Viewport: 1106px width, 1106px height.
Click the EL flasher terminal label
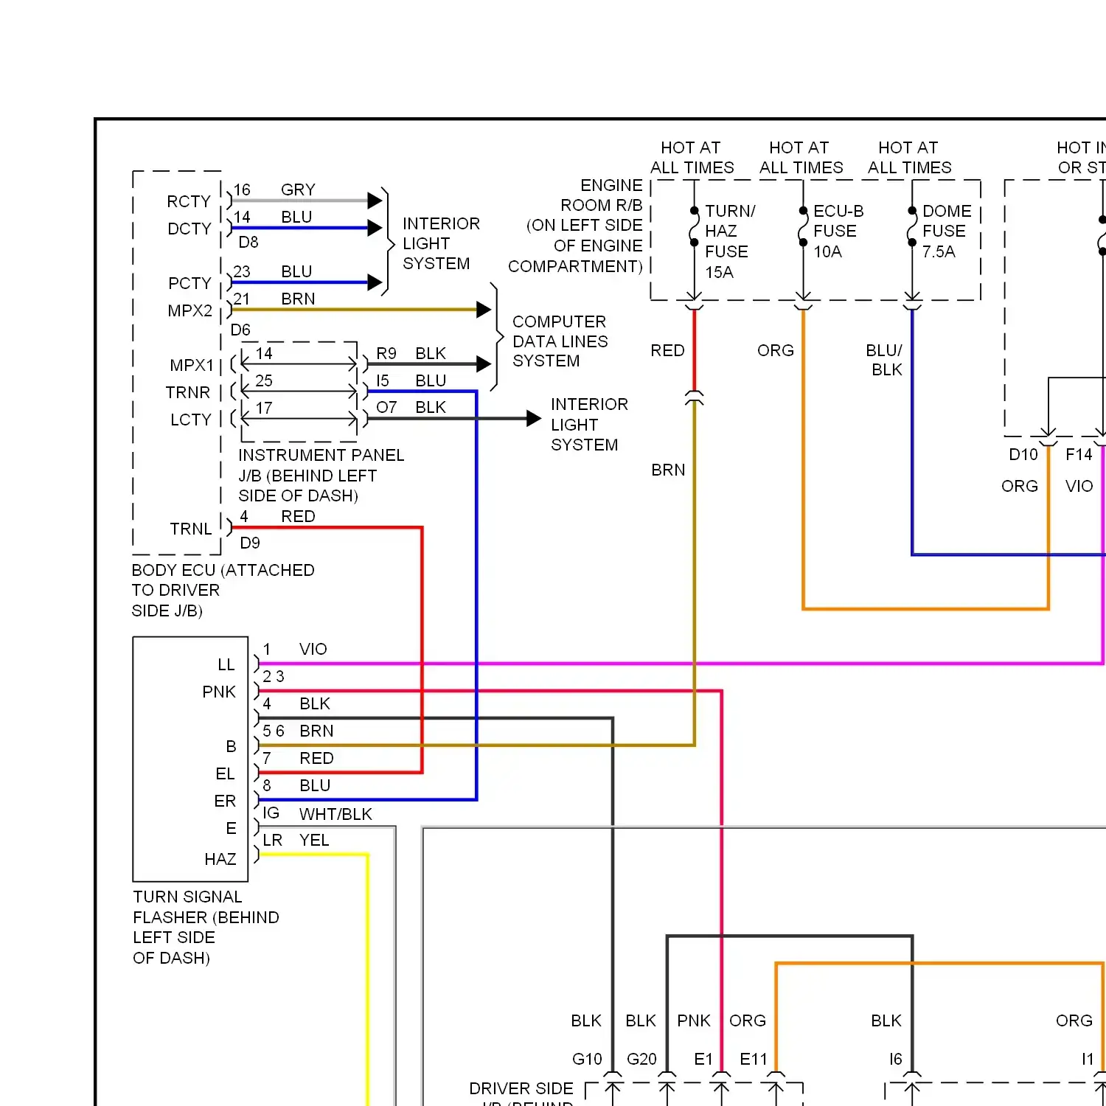click(x=225, y=773)
